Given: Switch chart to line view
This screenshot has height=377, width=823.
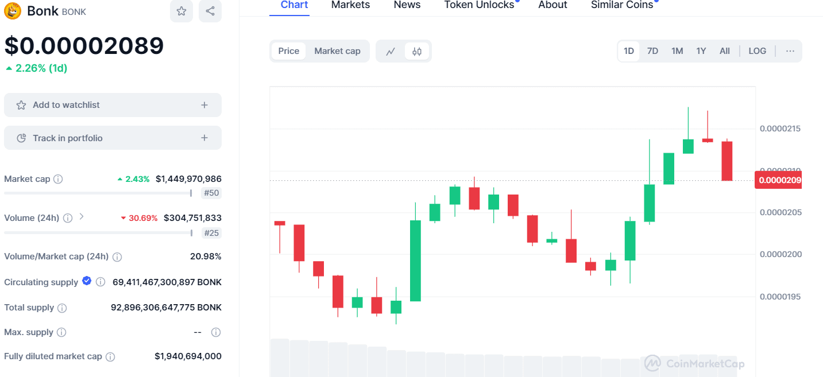Looking at the screenshot, I should [391, 50].
